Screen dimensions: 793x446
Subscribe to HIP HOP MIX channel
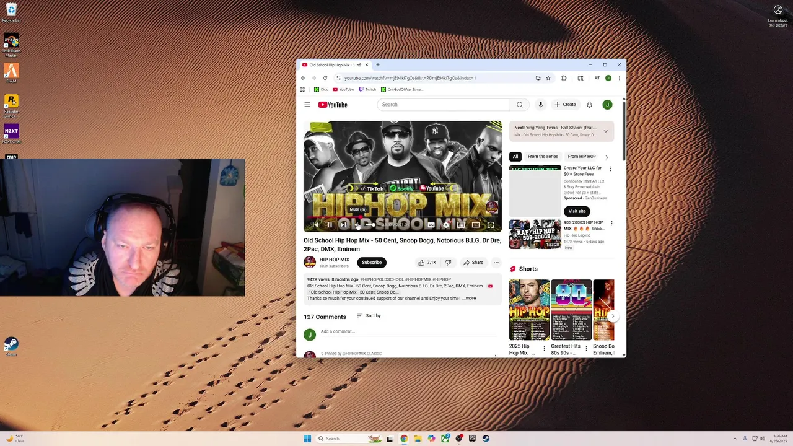pyautogui.click(x=372, y=263)
